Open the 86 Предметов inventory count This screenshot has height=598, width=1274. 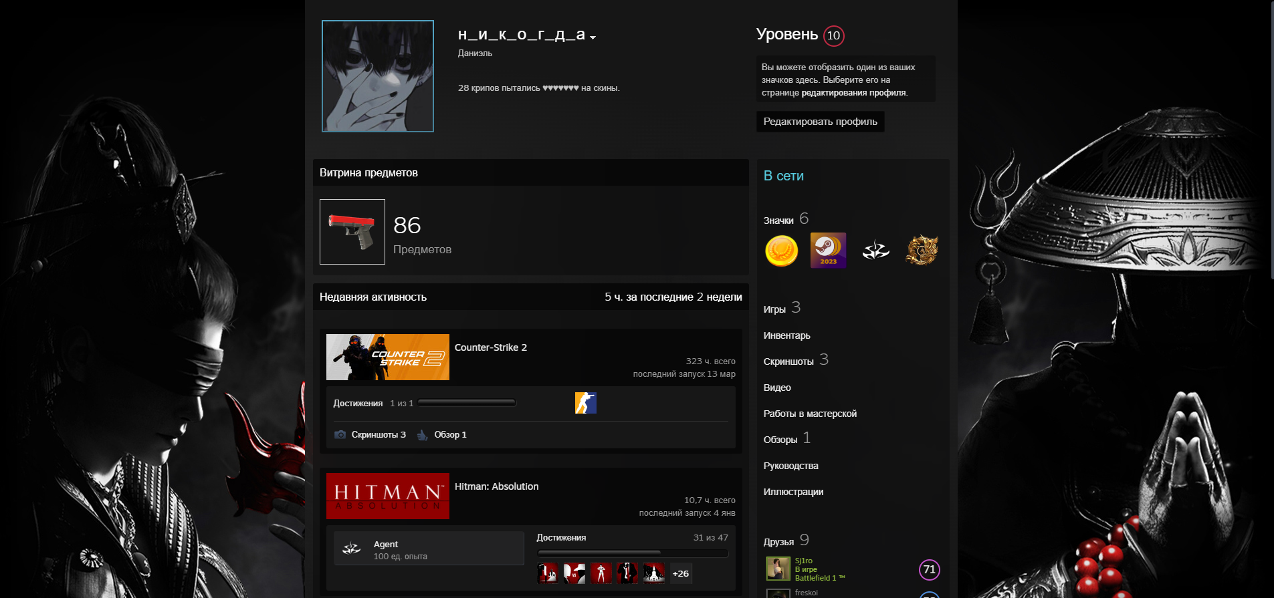point(422,235)
